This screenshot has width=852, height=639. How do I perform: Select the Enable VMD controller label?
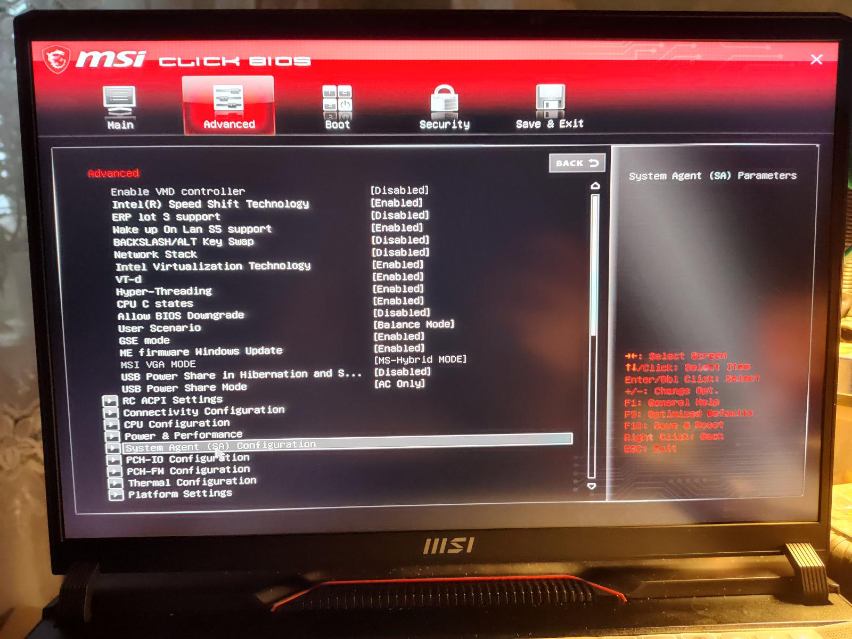pyautogui.click(x=178, y=191)
